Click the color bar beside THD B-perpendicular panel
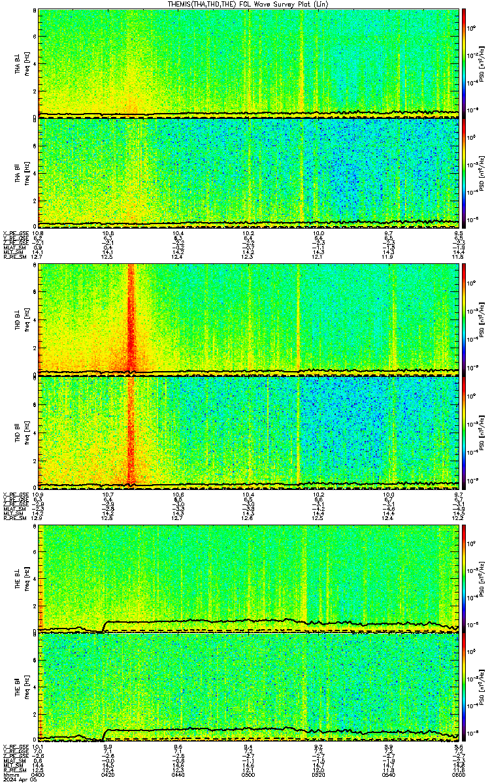Image resolution: width=490 pixels, height=784 pixels. [465, 320]
